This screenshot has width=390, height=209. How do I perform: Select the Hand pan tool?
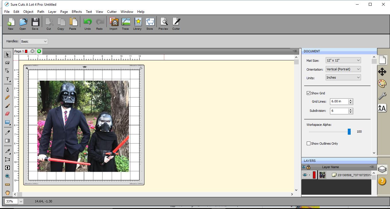pyautogui.click(x=8, y=193)
